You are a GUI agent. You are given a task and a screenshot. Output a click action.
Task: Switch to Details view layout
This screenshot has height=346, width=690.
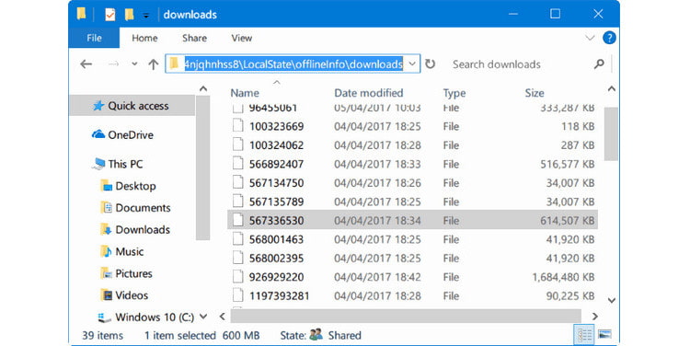pyautogui.click(x=584, y=335)
